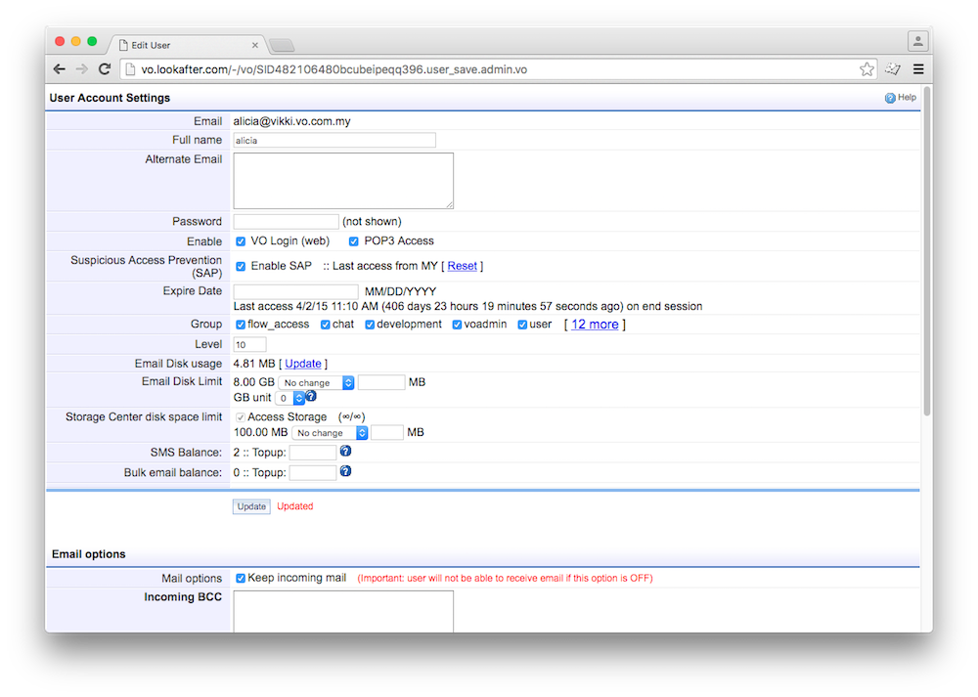
Task: Click the Alternate Email text area
Action: click(343, 181)
